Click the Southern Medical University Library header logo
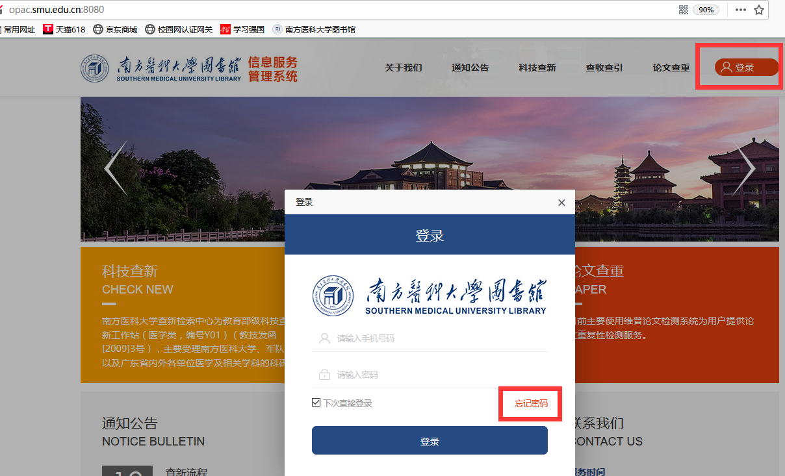This screenshot has height=476, width=785. [188, 69]
